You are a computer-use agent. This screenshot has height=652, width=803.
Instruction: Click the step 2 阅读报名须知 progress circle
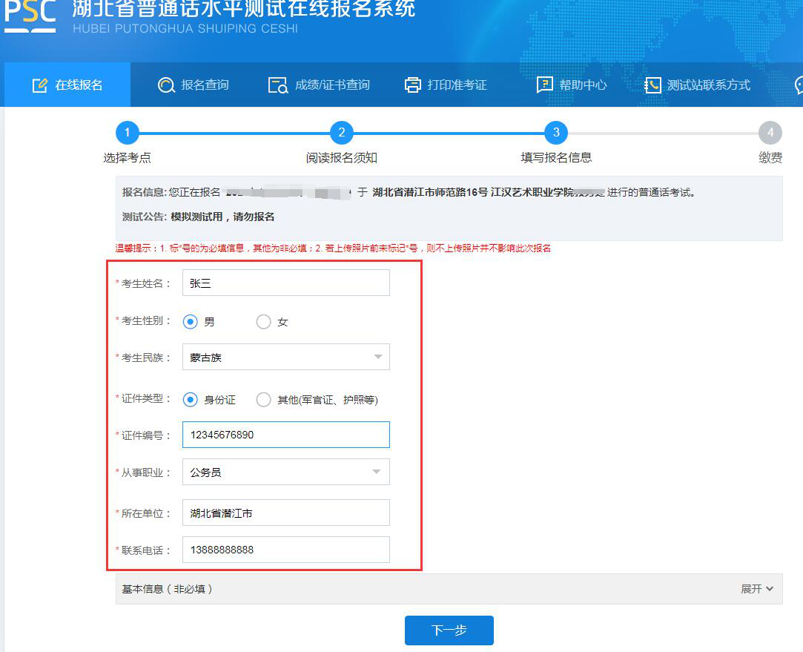click(342, 133)
